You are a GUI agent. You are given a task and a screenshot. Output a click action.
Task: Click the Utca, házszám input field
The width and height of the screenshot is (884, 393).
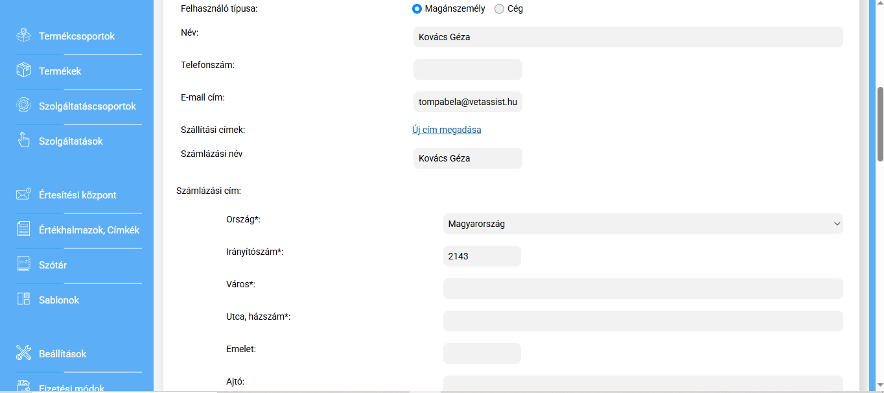click(x=643, y=321)
